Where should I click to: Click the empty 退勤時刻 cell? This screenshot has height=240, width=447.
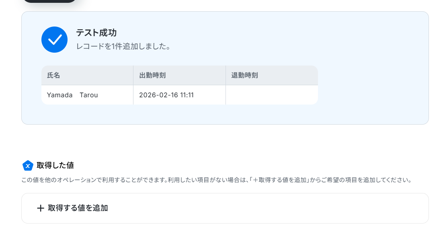coord(272,95)
